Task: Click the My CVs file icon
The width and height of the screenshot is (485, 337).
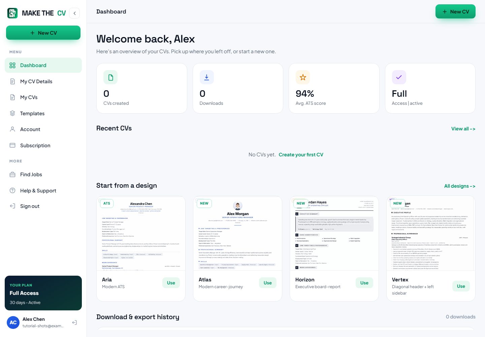Action: [x=12, y=97]
